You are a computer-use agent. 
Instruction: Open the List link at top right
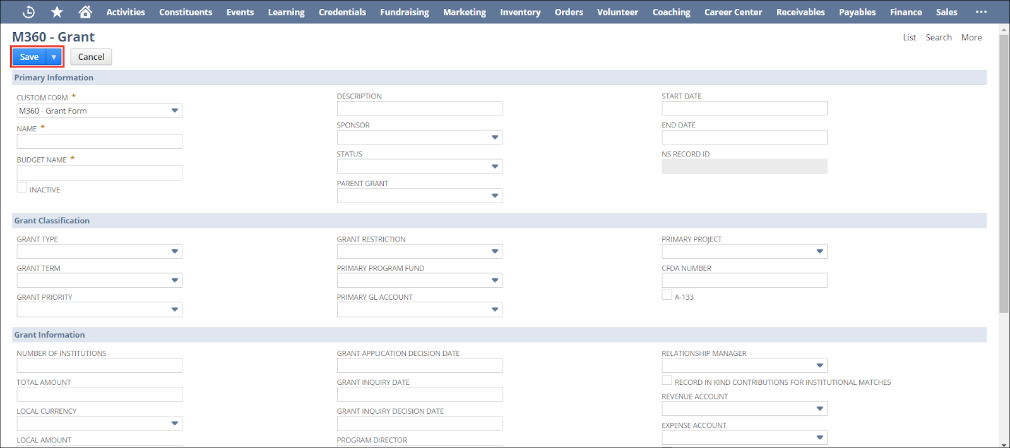(x=909, y=37)
